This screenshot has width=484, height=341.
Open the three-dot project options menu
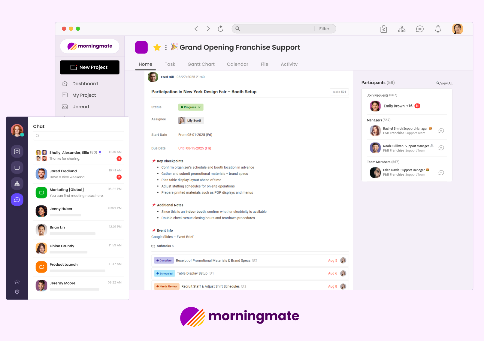[166, 47]
